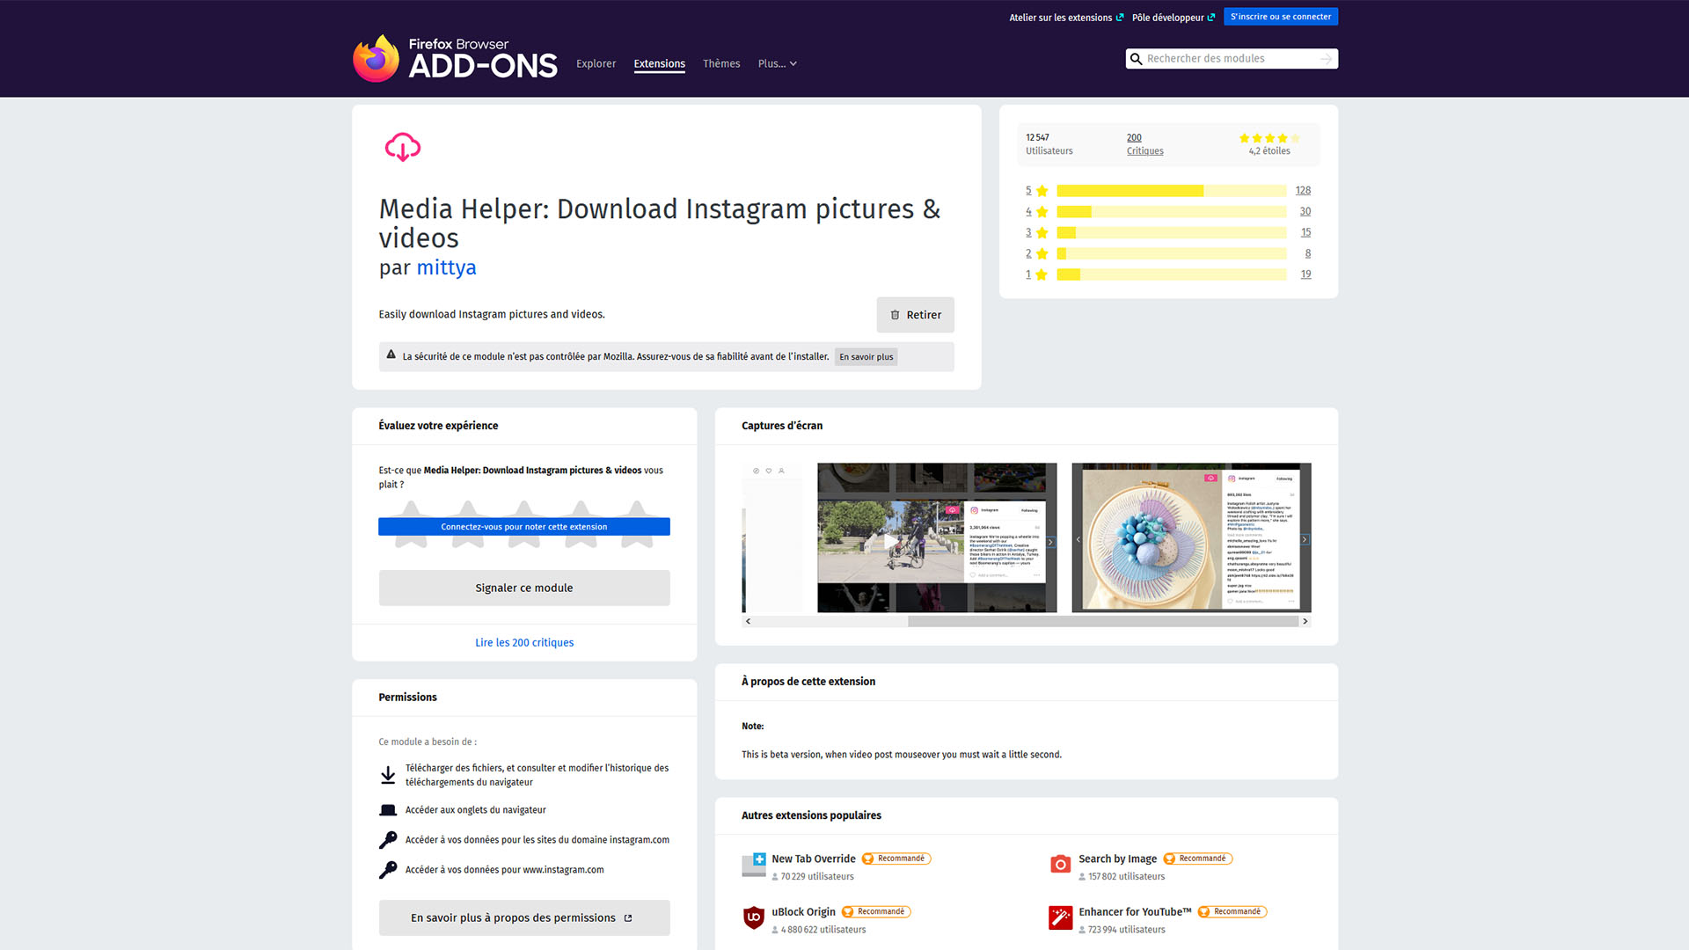
Task: Open the partially visible first screenshot
Action: click(x=772, y=537)
